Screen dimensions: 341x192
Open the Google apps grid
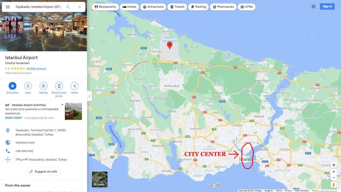tap(313, 6)
